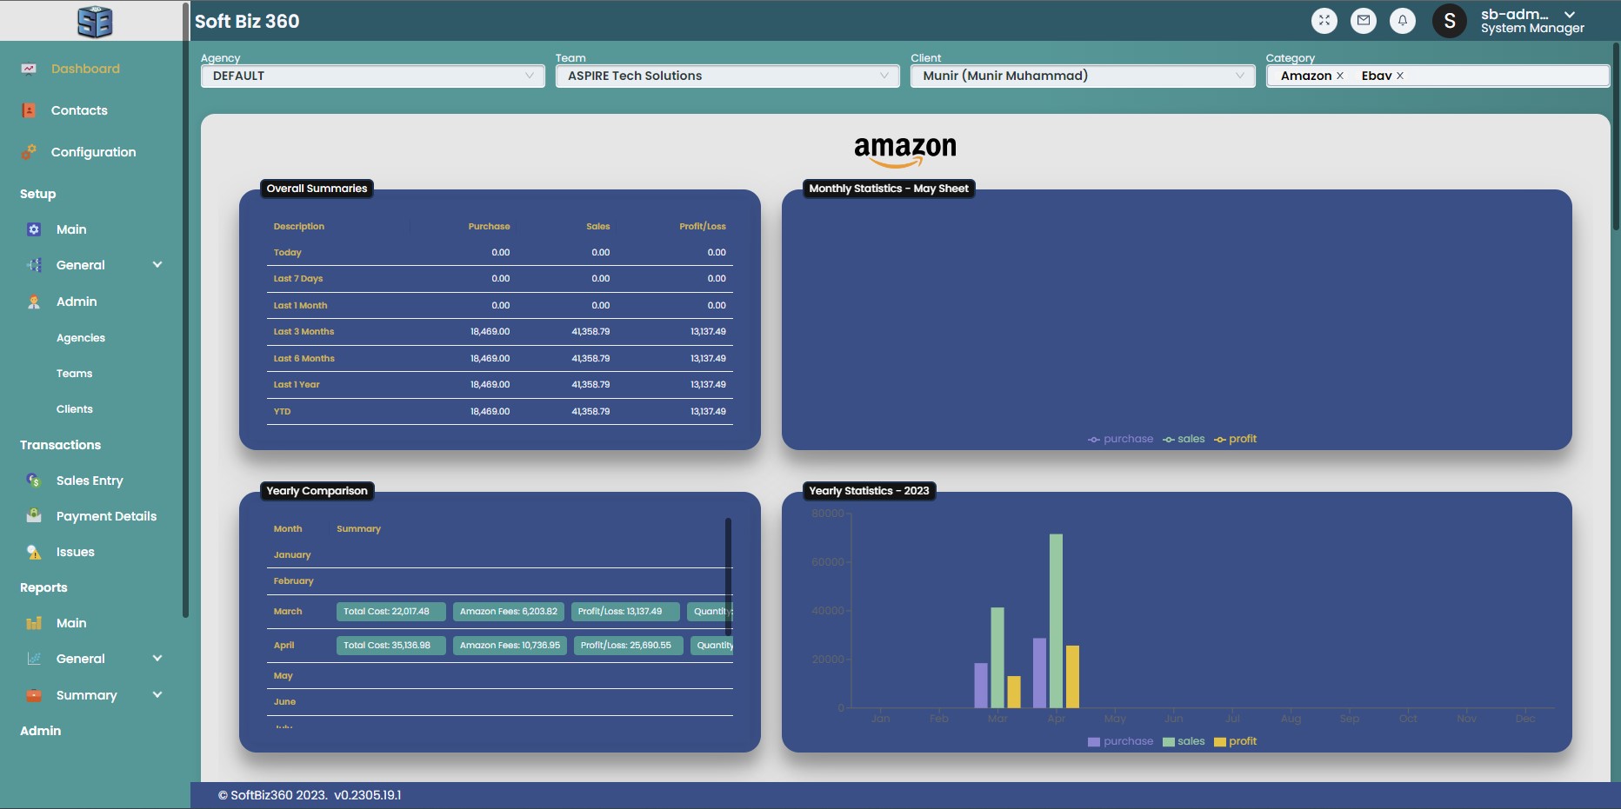
Task: Open the mail messages icon
Action: point(1363,21)
